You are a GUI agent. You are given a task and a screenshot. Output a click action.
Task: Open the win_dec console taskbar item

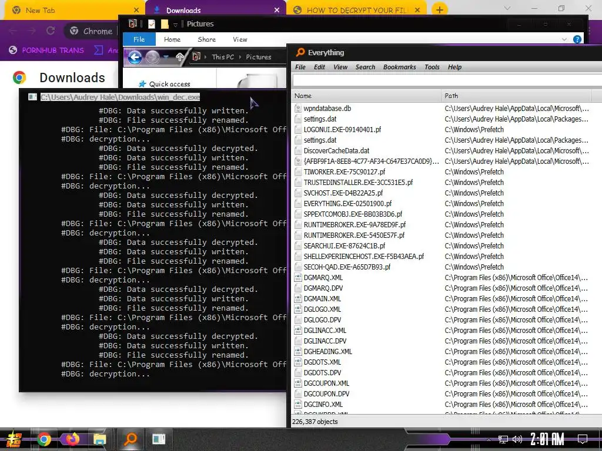point(159,439)
